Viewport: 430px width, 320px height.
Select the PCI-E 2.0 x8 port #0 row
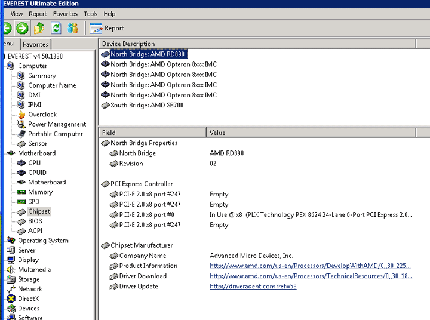click(260, 214)
